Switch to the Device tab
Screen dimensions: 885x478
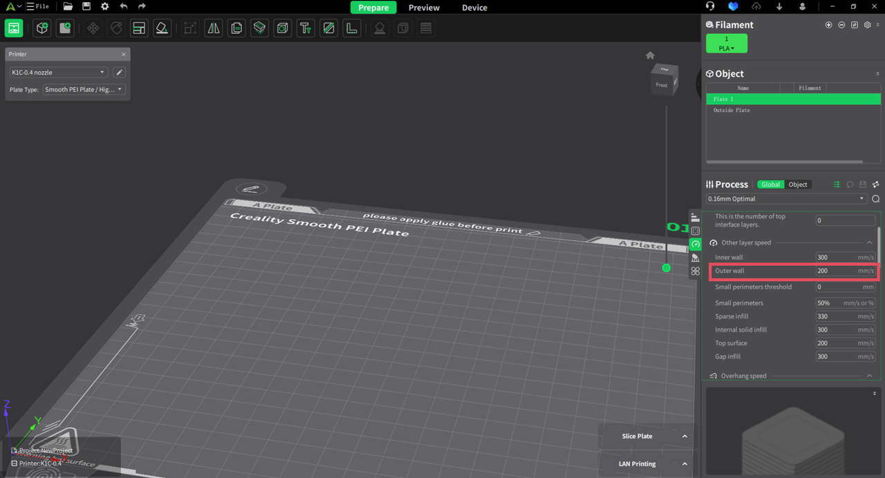point(474,8)
